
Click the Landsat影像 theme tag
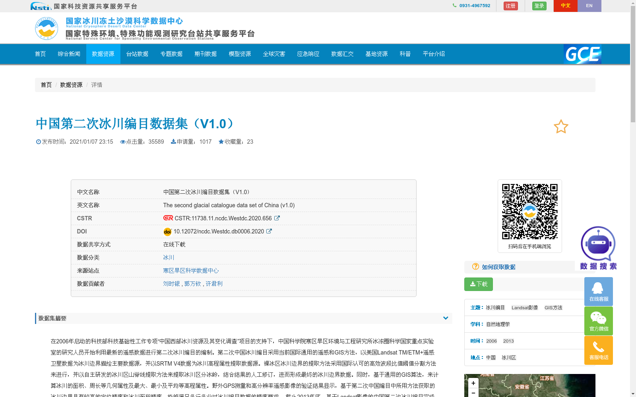(525, 308)
